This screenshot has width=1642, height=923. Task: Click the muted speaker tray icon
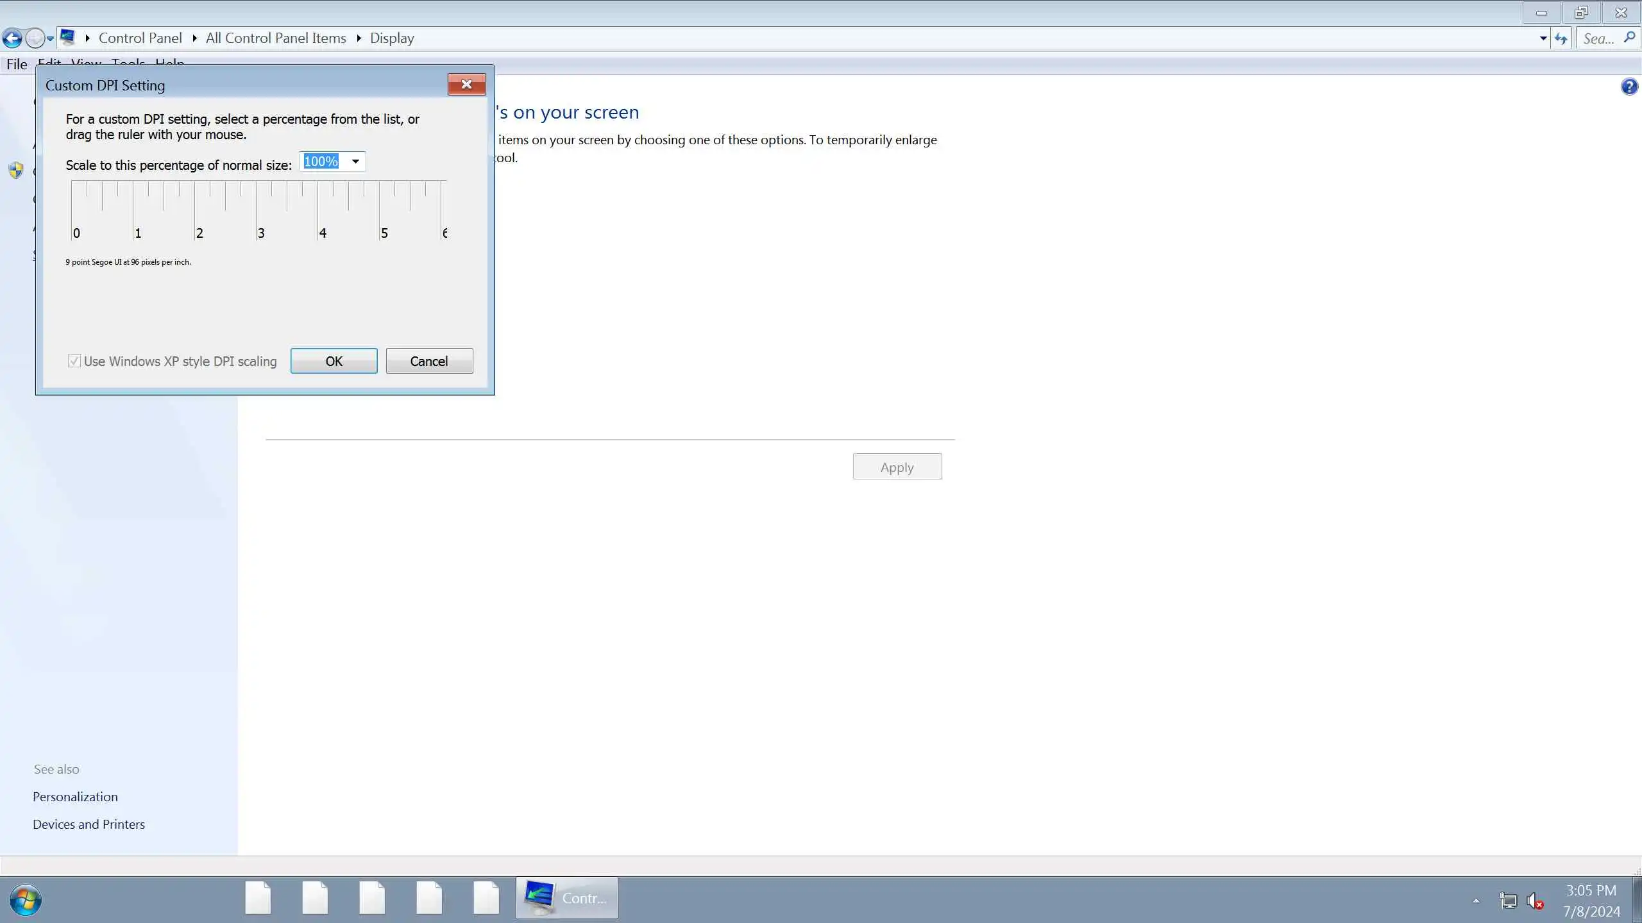[1534, 901]
